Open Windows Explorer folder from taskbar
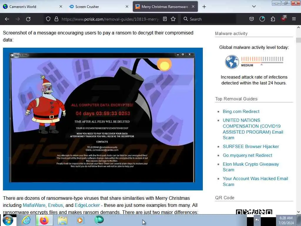The height and width of the screenshot is (226, 301). pyautogui.click(x=63, y=221)
